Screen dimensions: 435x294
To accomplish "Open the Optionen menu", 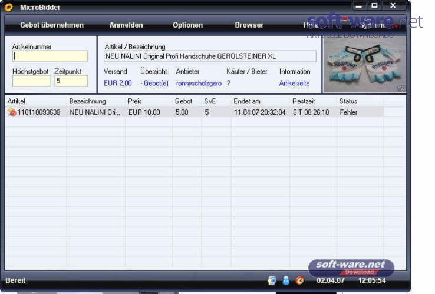I will pyautogui.click(x=188, y=25).
